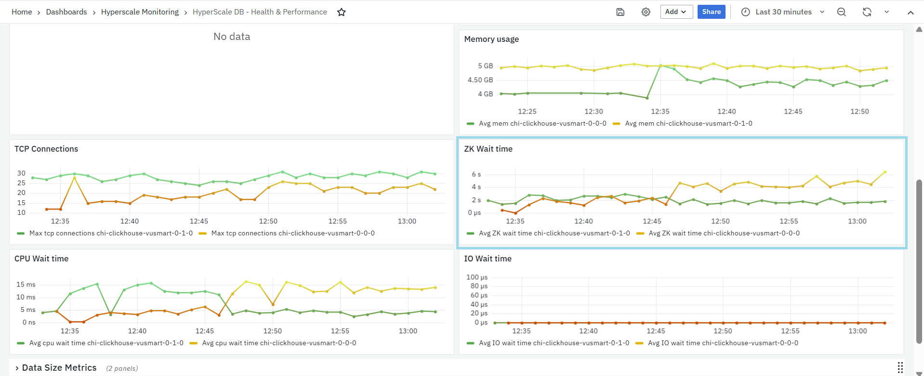Click the zoom out time range icon
Screen dimensions: 924x376
[841, 12]
